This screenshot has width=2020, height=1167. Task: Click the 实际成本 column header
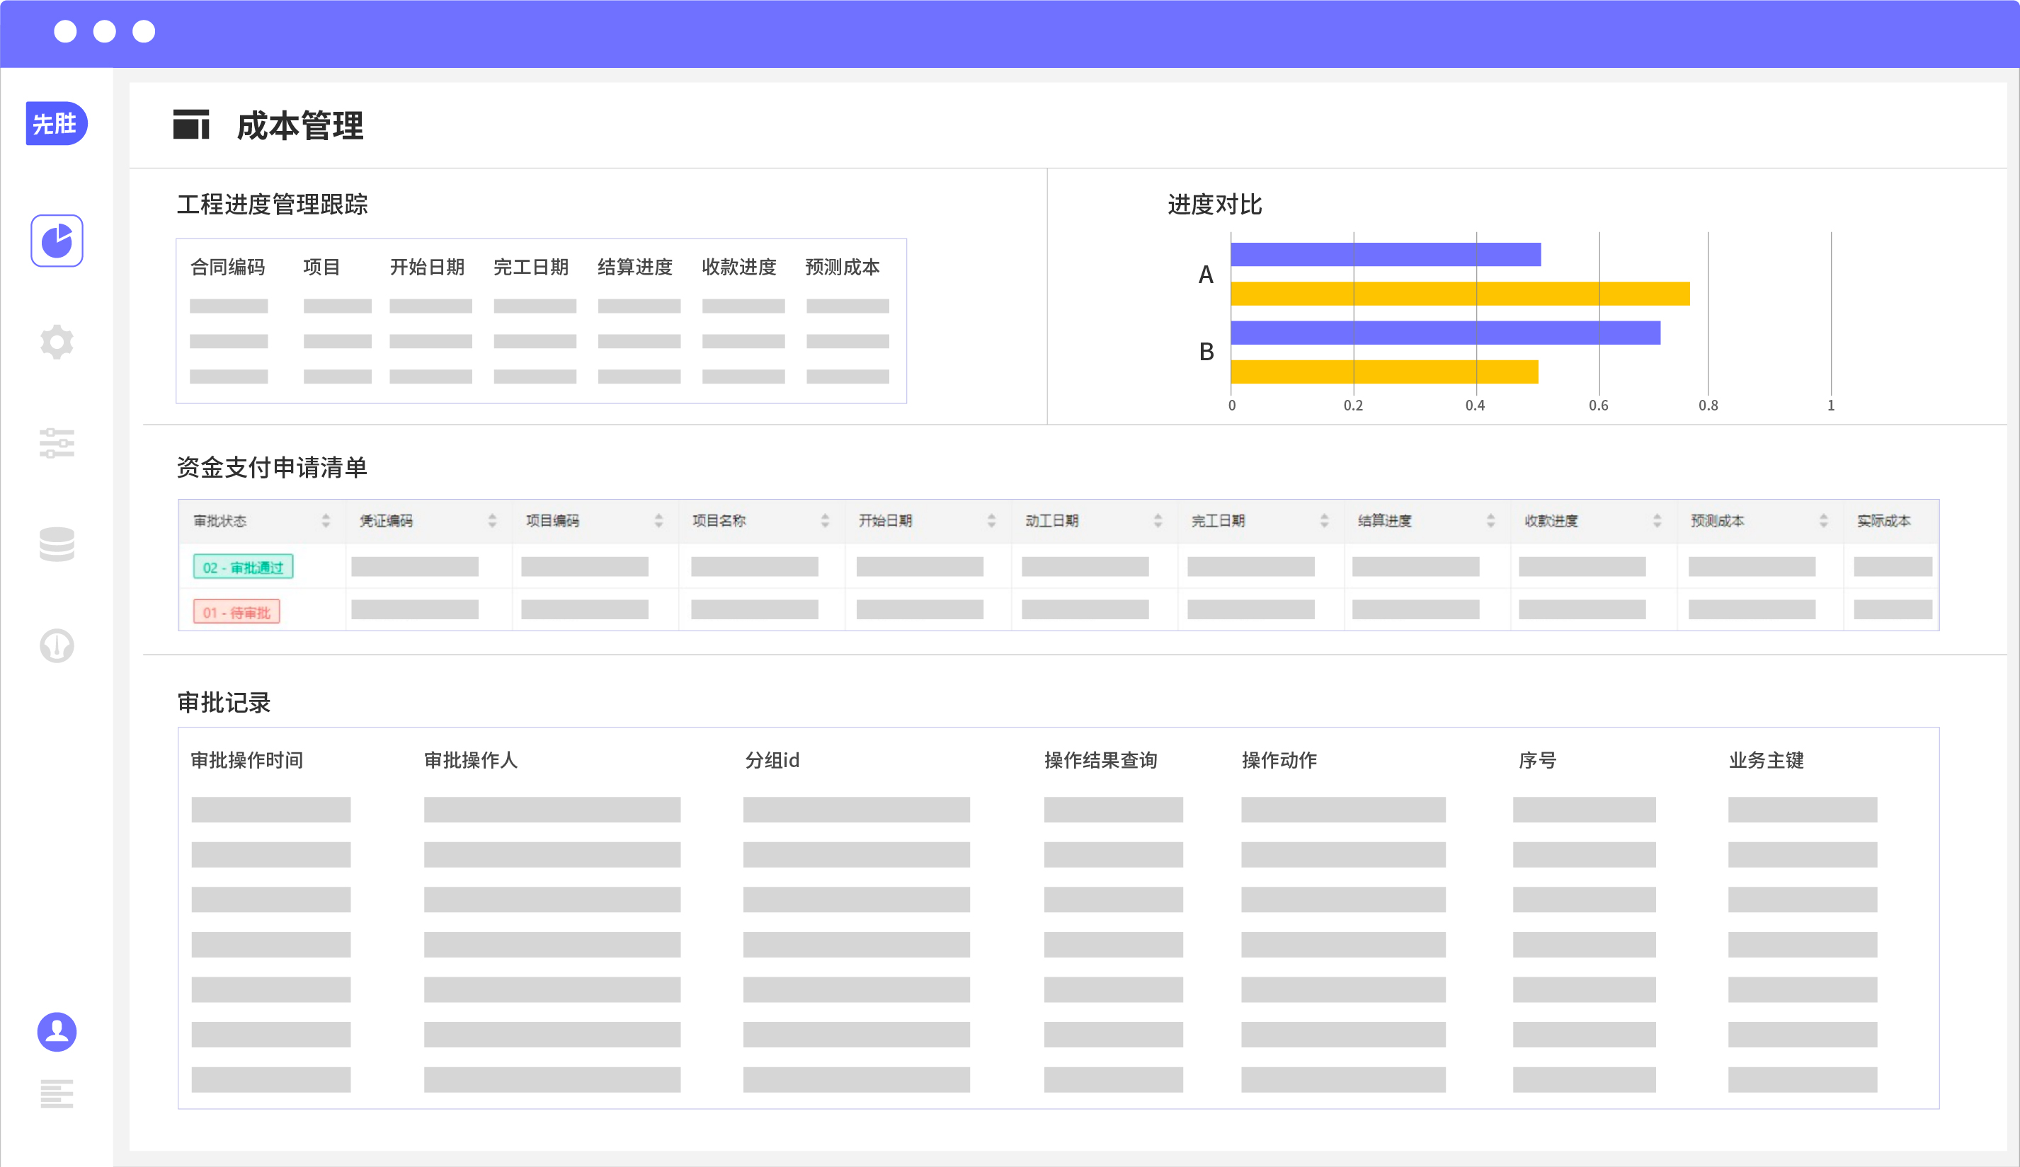pos(1884,521)
